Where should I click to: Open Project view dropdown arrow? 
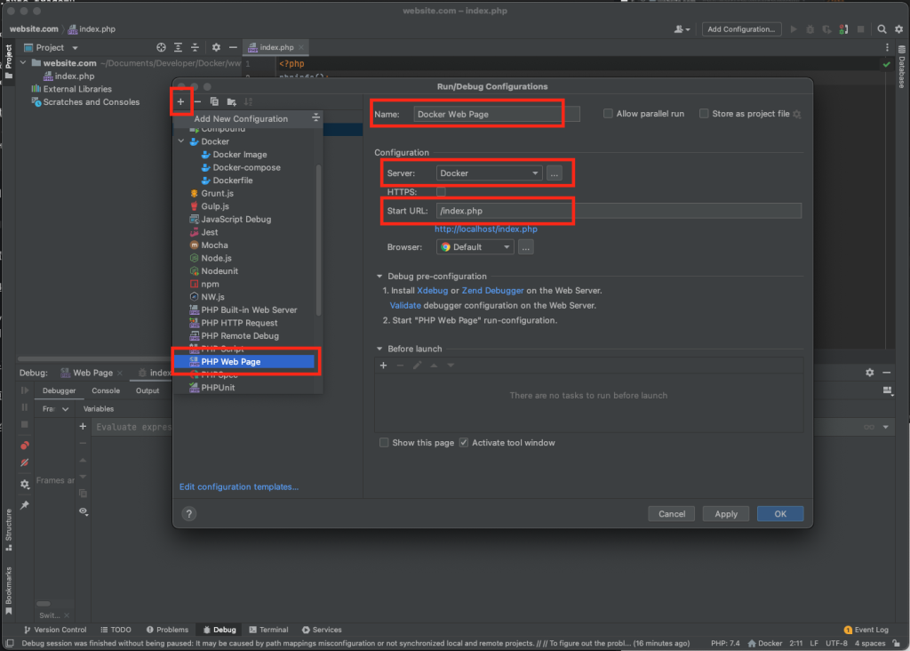point(75,48)
